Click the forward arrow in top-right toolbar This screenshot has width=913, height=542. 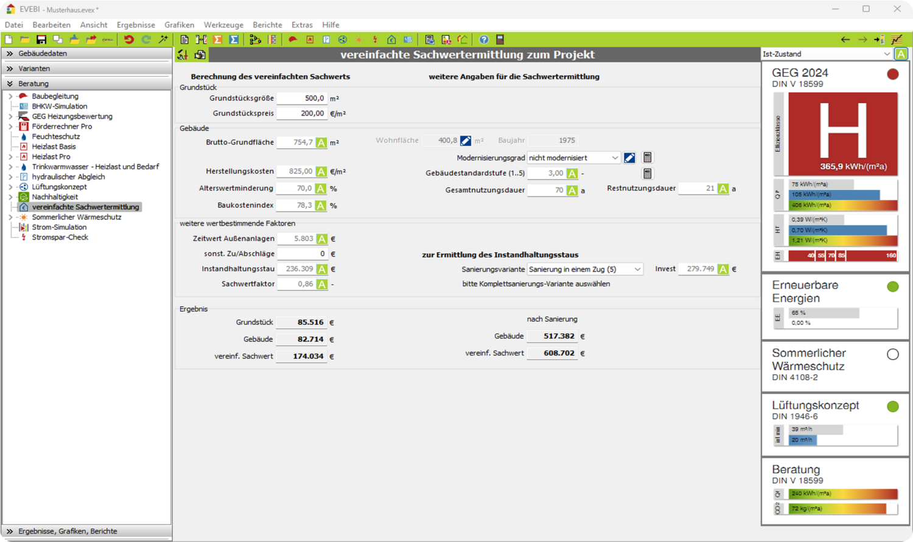(862, 40)
